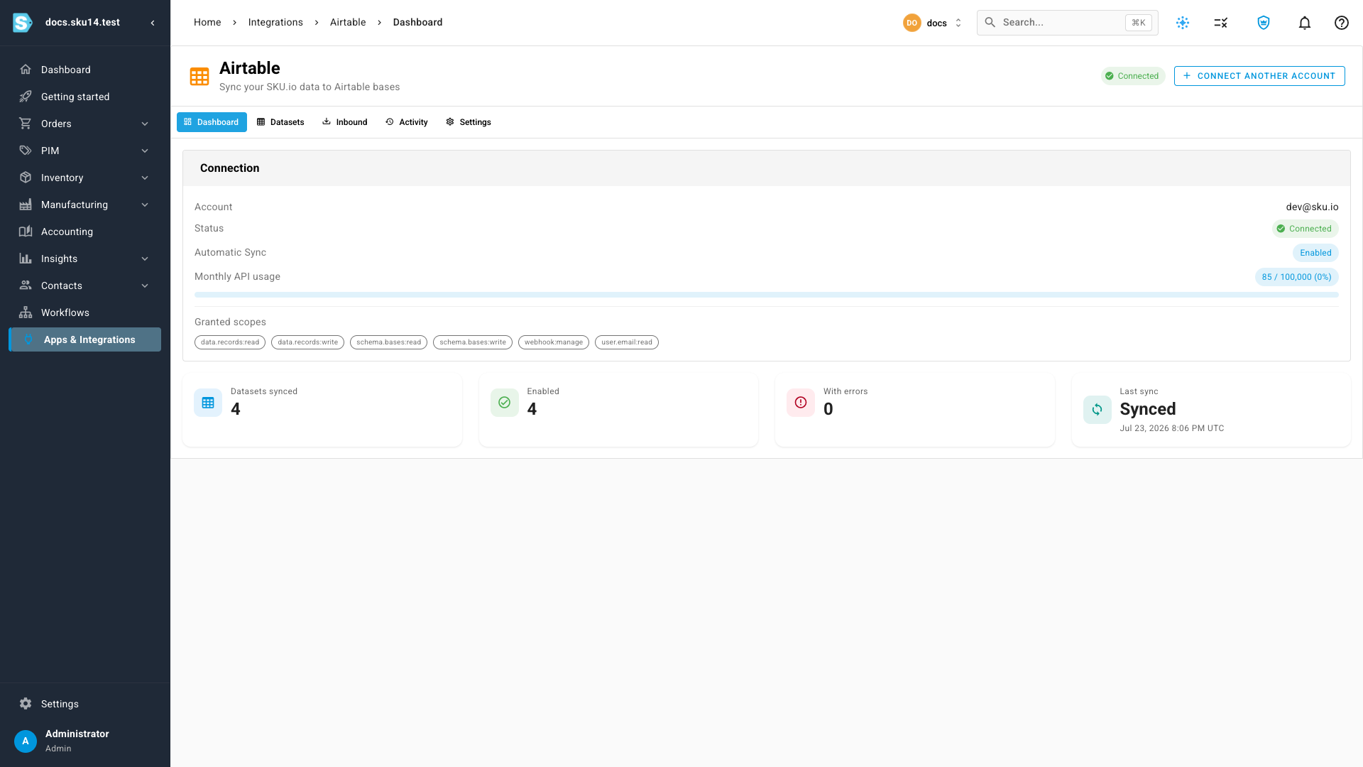Click the With errors alert icon
Image resolution: width=1363 pixels, height=767 pixels.
click(x=801, y=403)
